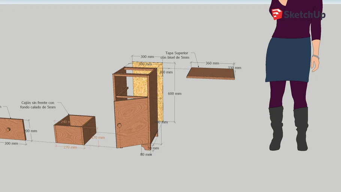Select the floating top cover panel
Image resolution: width=341 pixels, height=192 pixels.
[x=211, y=73]
